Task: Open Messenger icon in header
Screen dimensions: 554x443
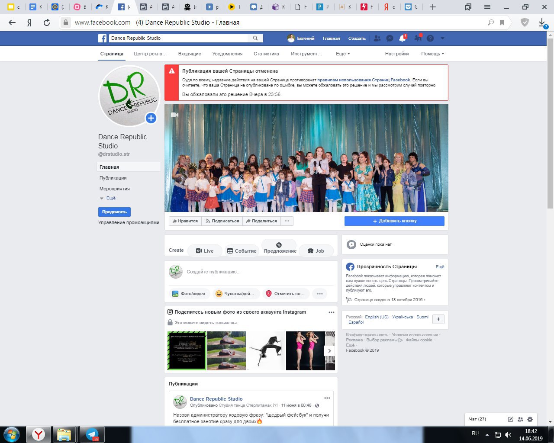Action: [390, 39]
